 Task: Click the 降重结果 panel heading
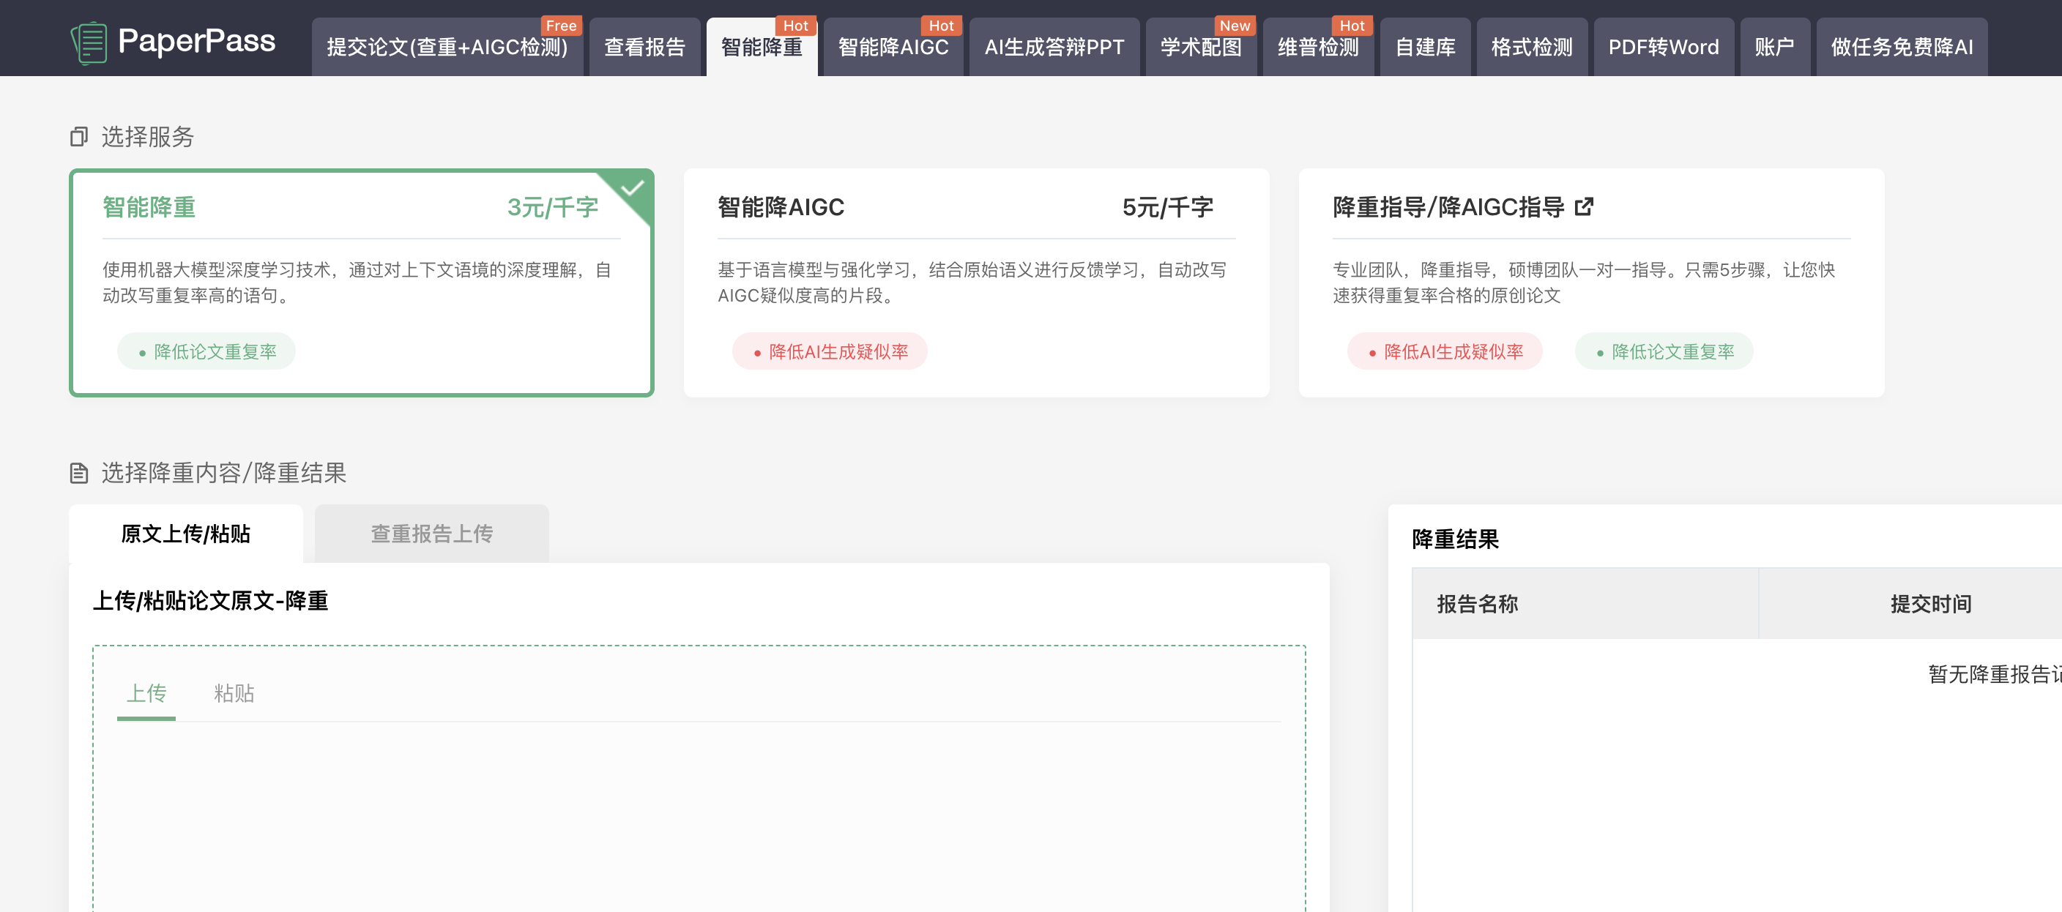pos(1455,539)
